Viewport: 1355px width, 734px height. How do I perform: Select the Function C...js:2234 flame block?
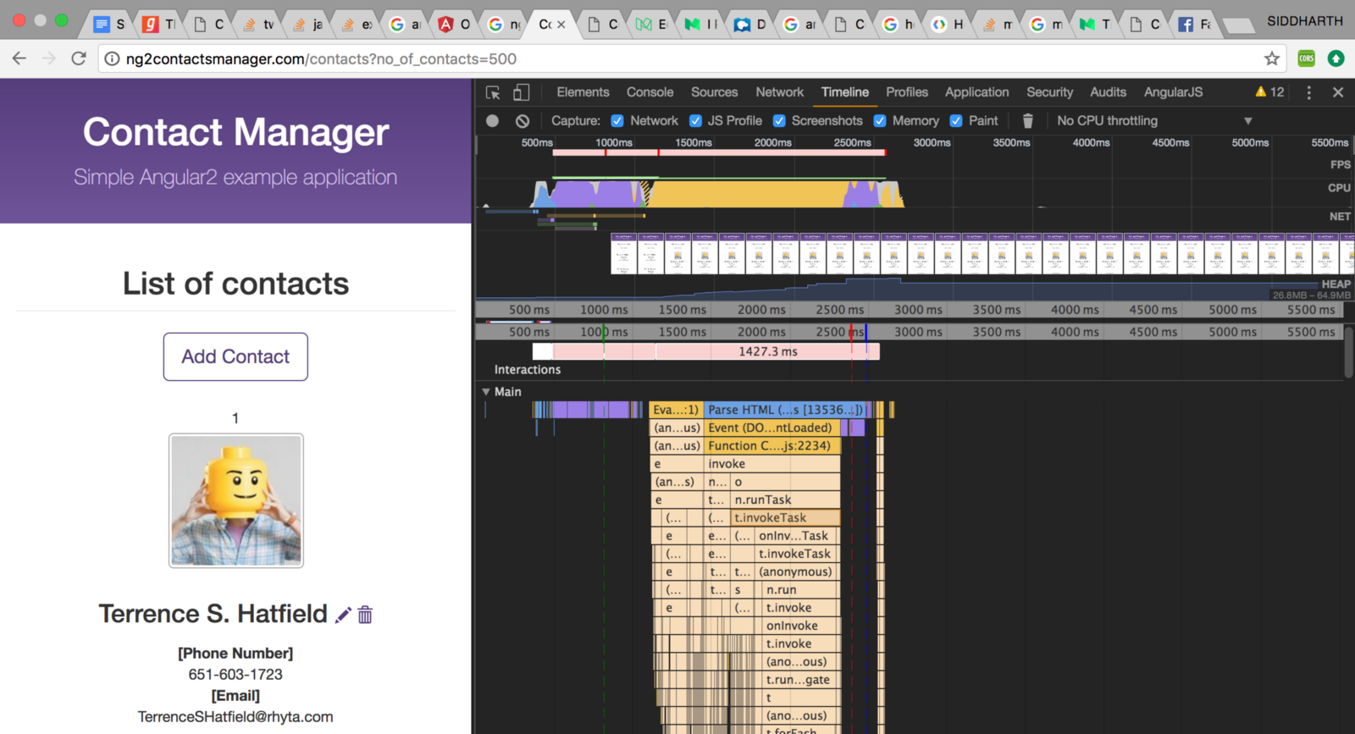772,445
